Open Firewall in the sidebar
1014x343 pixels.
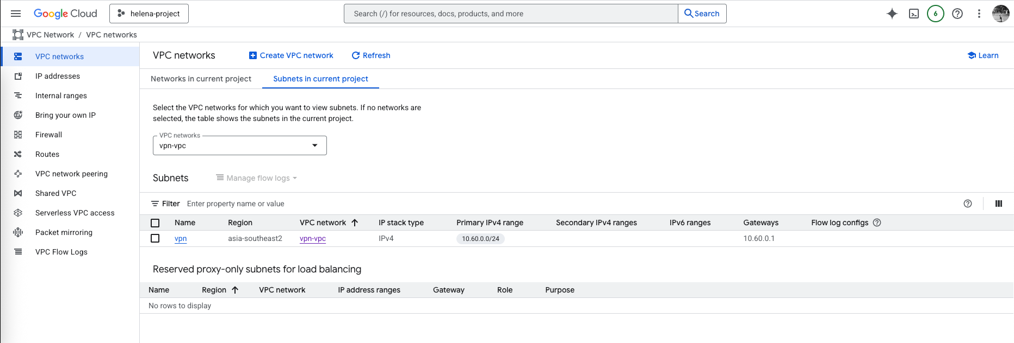48,135
